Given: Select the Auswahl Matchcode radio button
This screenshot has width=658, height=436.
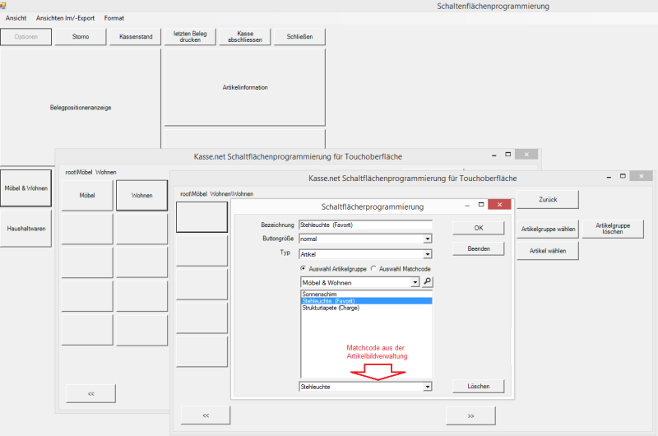Looking at the screenshot, I should [x=373, y=268].
